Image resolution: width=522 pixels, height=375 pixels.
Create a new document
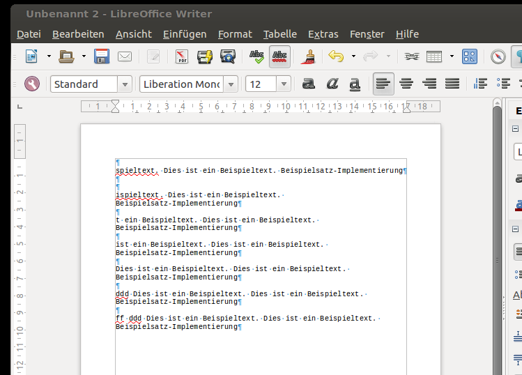(x=31, y=56)
